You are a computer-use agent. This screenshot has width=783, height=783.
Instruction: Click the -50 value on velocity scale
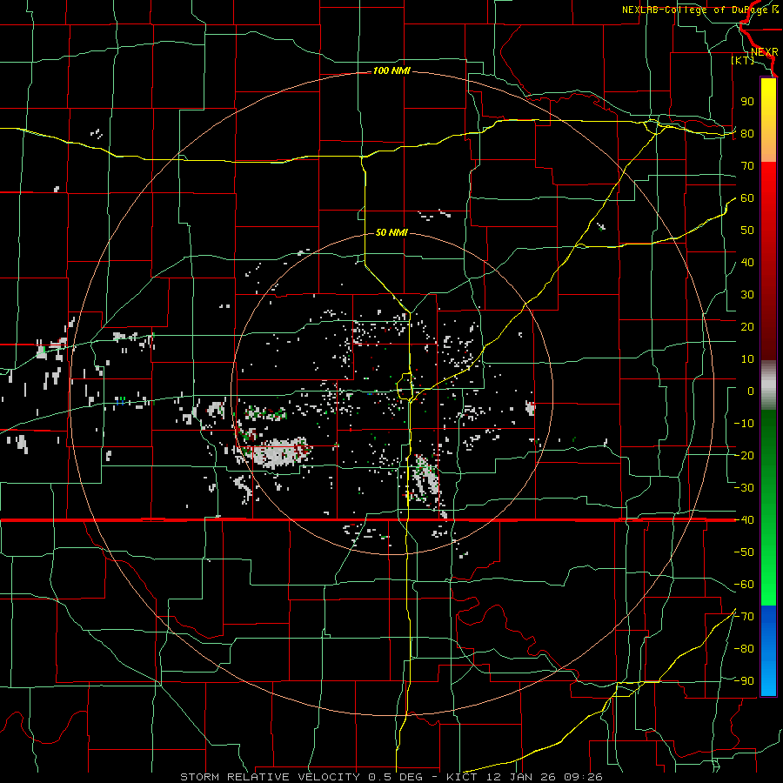(x=744, y=552)
